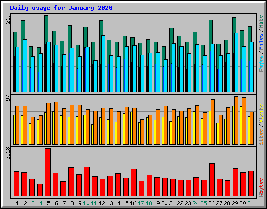The image size is (267, 209).
Task: Click green day label '24'
Action: pos(196,203)
